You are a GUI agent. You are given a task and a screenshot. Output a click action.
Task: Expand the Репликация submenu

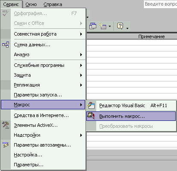click(x=81, y=85)
